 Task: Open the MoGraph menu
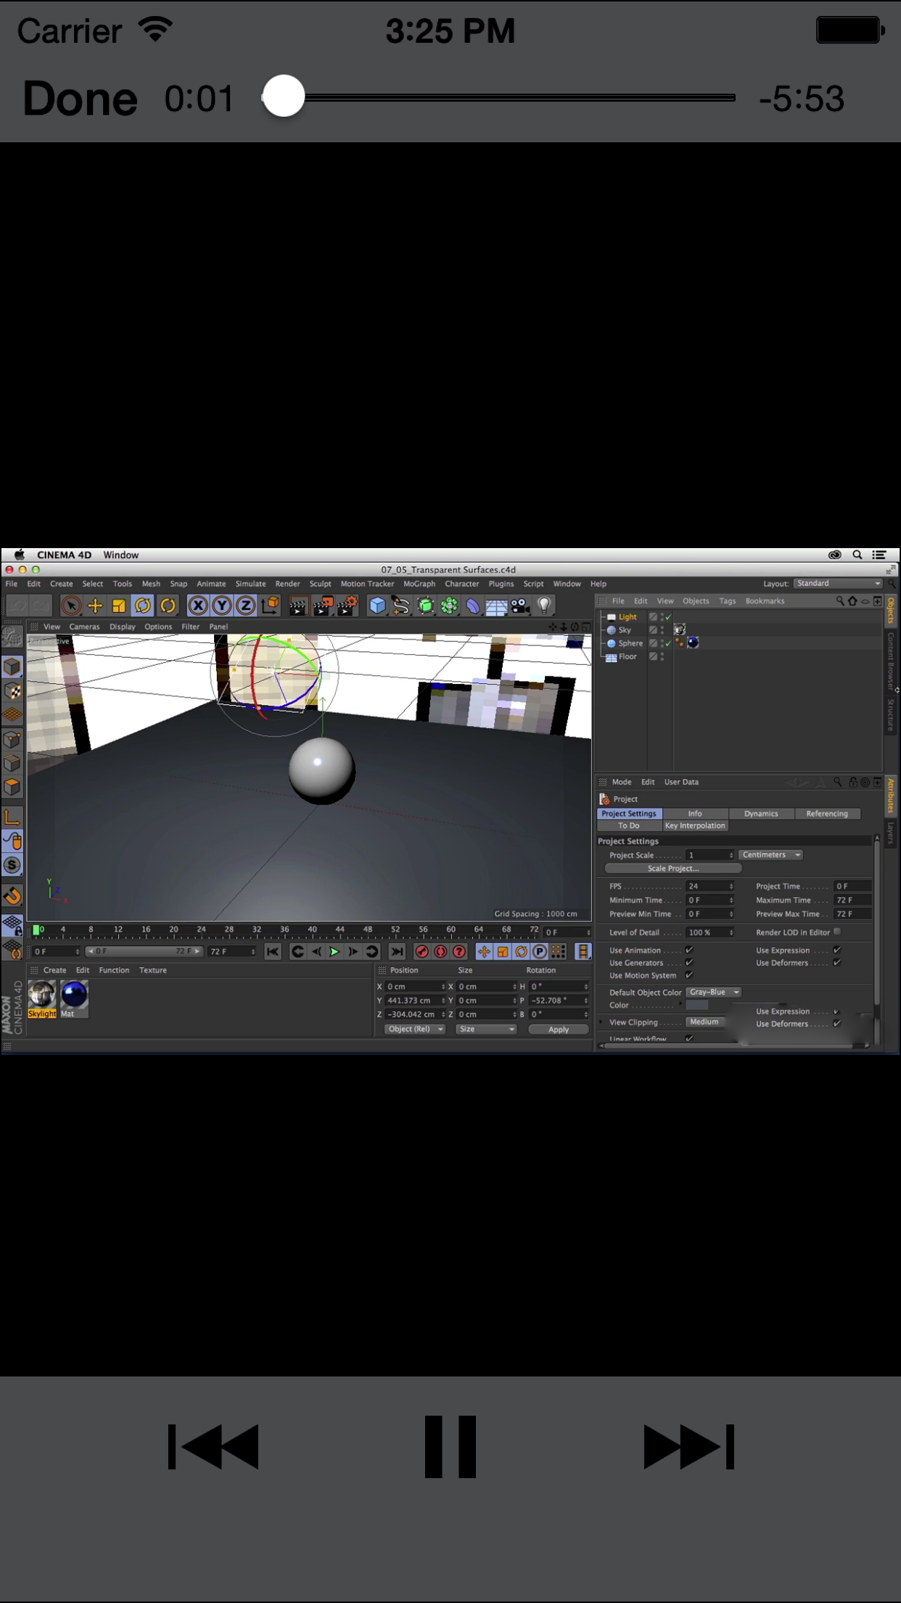click(x=419, y=584)
